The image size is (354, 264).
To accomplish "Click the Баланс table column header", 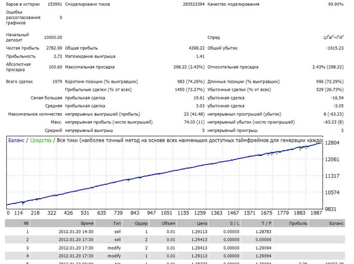I will click(x=336, y=223).
